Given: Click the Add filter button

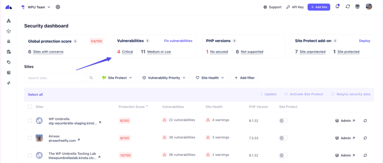Looking at the screenshot, I should (x=245, y=78).
